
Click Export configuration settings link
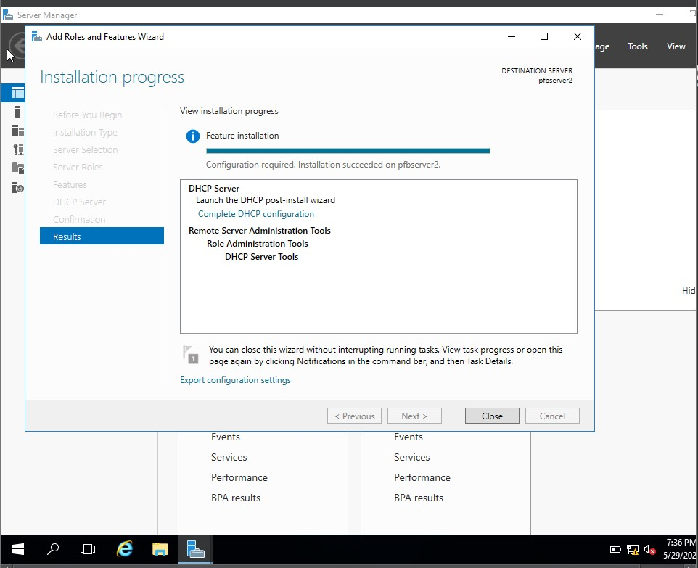tap(235, 379)
